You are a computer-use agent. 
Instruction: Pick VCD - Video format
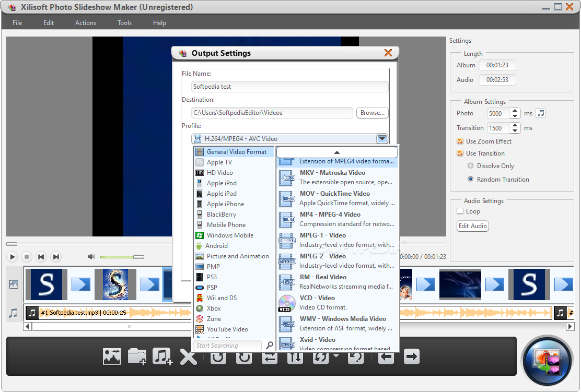click(x=337, y=302)
